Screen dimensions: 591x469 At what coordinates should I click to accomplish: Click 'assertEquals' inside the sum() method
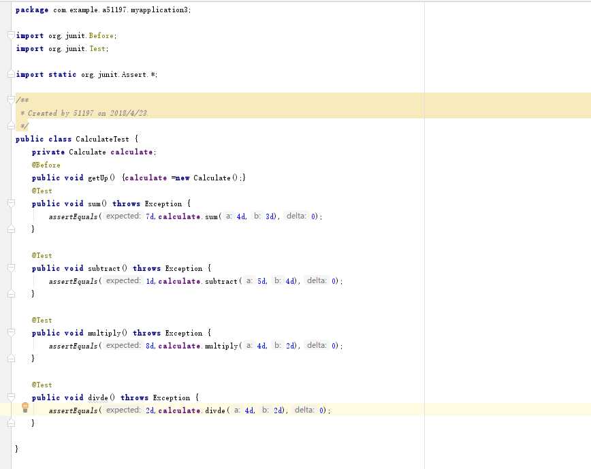click(73, 216)
